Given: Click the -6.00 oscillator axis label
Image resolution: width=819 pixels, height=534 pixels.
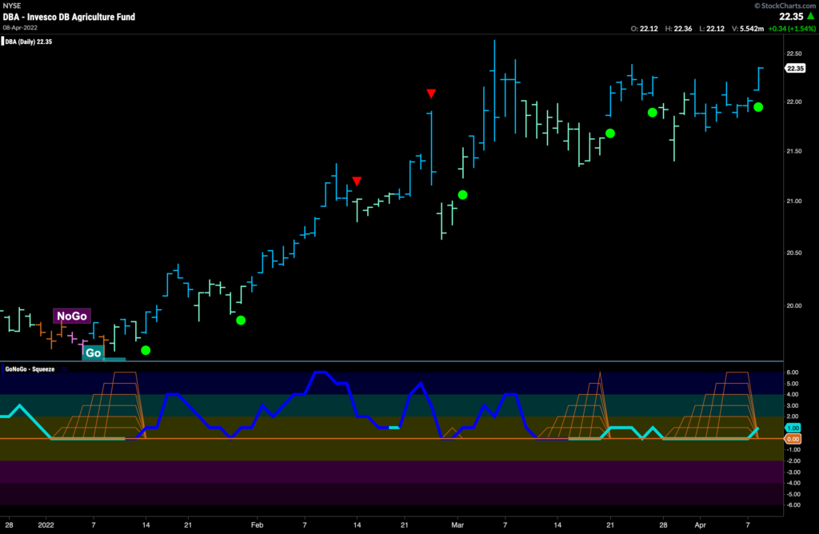Looking at the screenshot, I should click(793, 504).
